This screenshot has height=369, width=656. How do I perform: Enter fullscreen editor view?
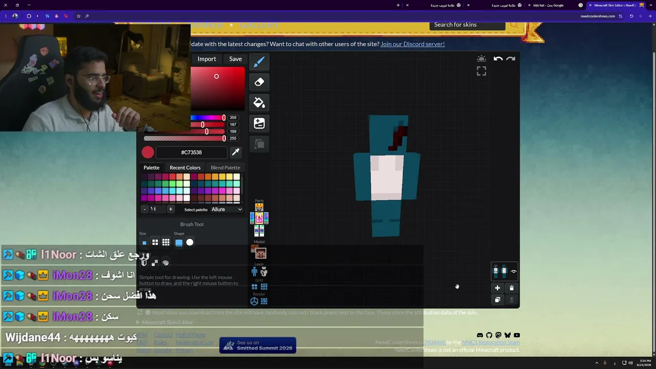(481, 72)
